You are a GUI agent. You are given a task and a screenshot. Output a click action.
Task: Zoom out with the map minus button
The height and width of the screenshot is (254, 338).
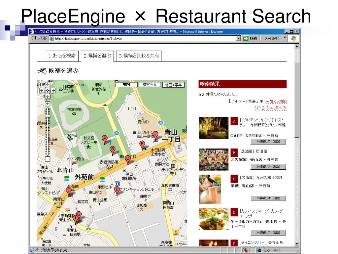click(x=48, y=159)
